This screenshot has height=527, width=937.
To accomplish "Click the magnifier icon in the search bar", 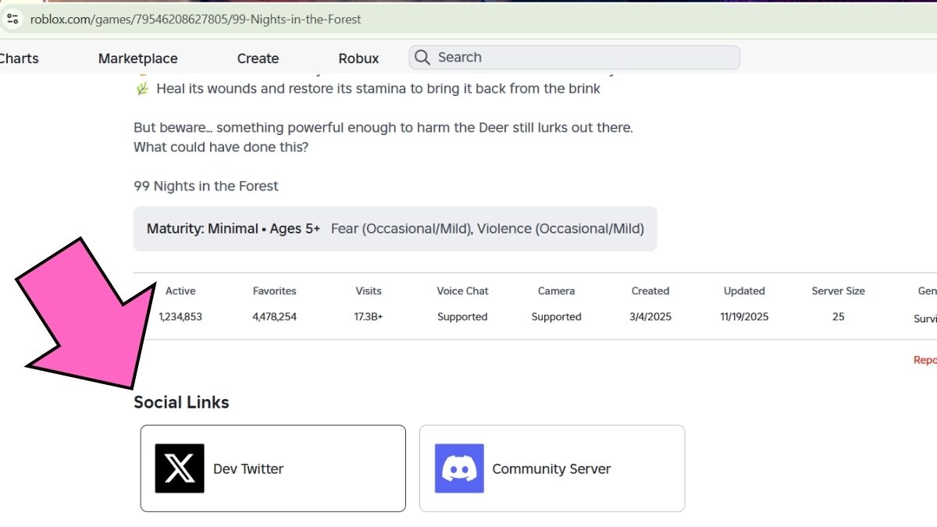I will 422,57.
